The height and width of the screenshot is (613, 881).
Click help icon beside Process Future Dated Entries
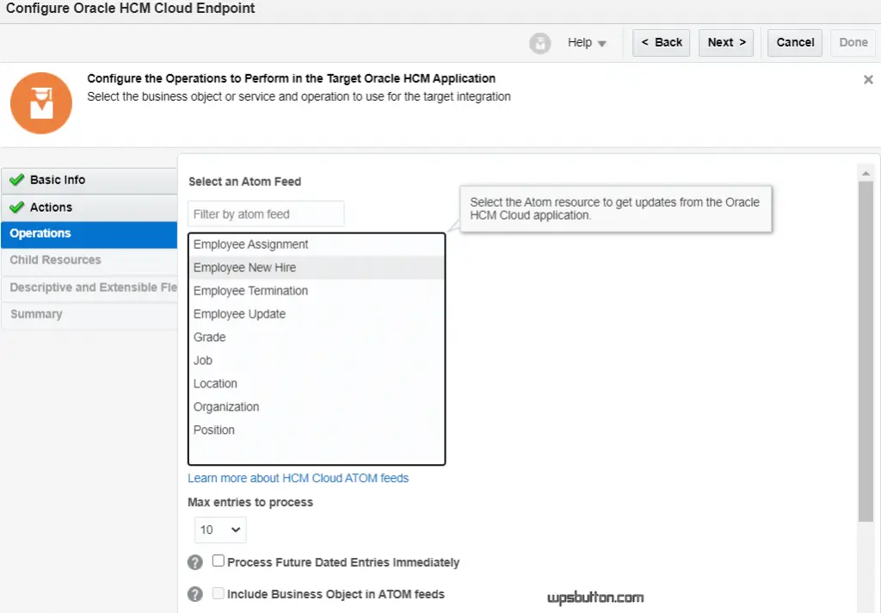[x=195, y=562]
